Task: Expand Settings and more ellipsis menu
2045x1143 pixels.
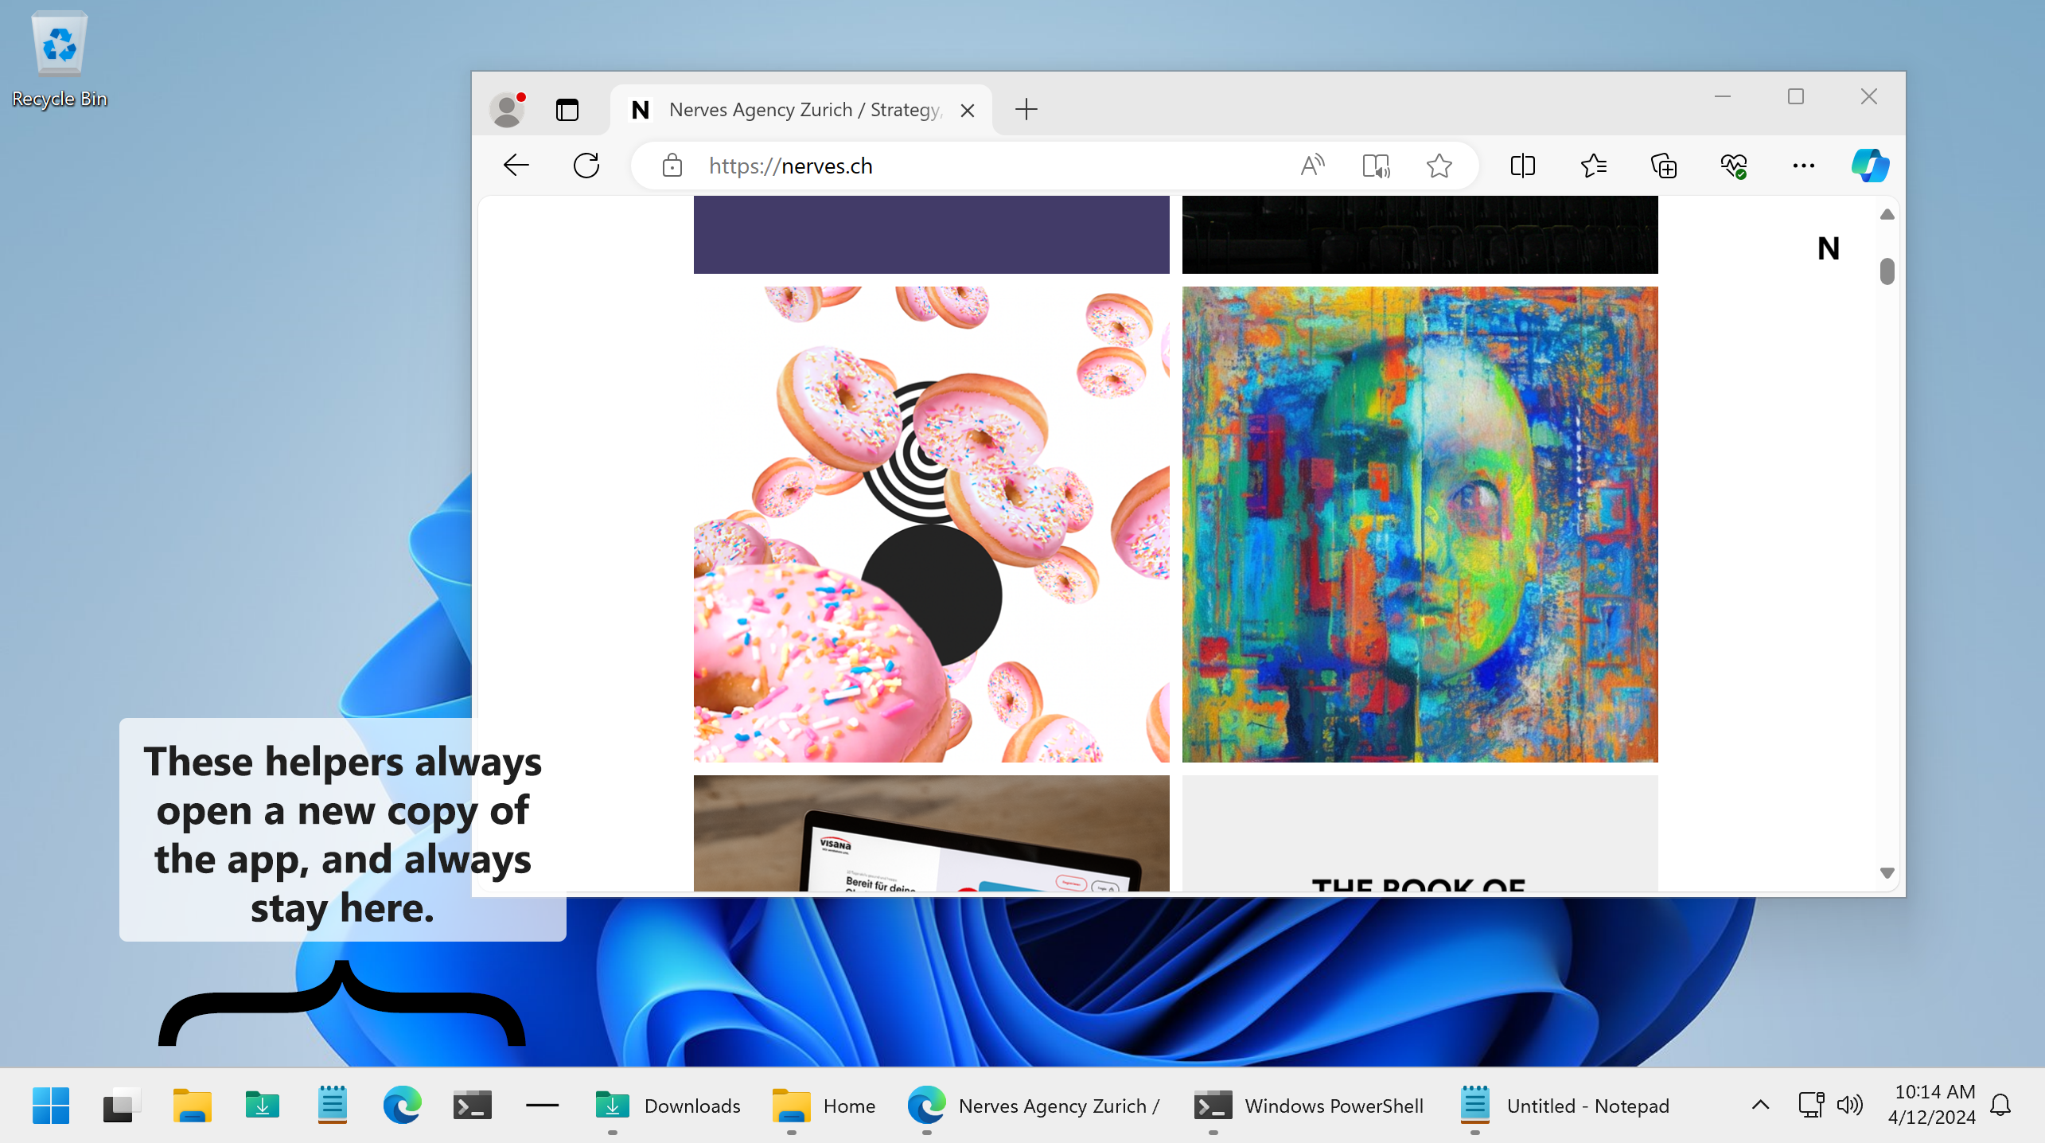Action: click(1803, 166)
